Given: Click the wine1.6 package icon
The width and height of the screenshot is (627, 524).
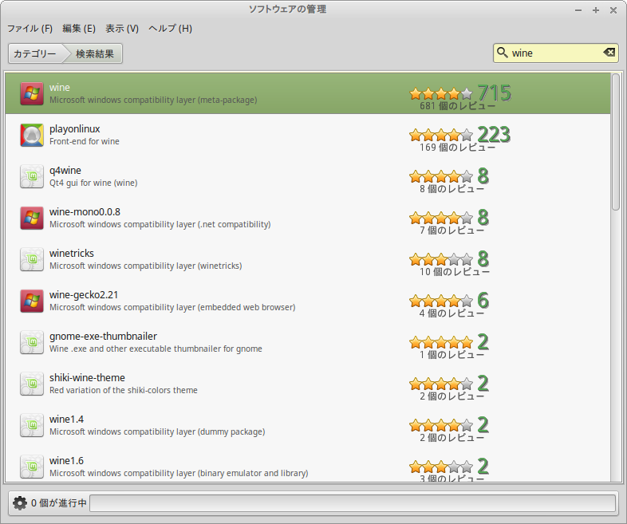Looking at the screenshot, I should [x=32, y=467].
